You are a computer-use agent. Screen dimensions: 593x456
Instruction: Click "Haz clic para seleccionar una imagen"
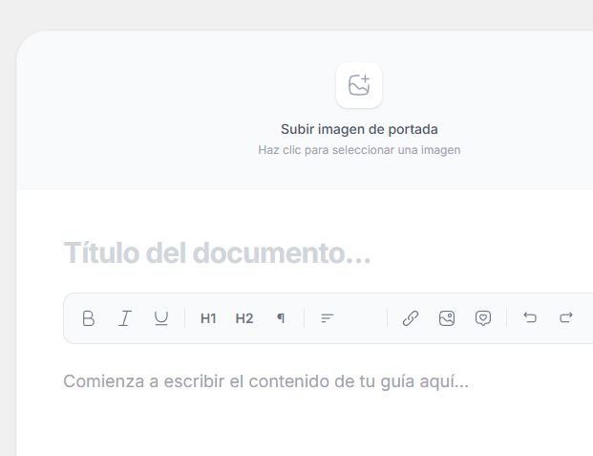(x=359, y=150)
